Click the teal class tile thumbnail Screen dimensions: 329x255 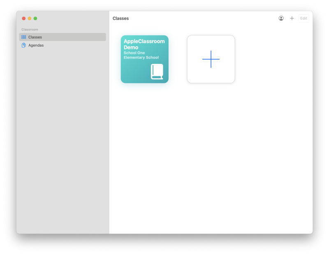coord(145,59)
